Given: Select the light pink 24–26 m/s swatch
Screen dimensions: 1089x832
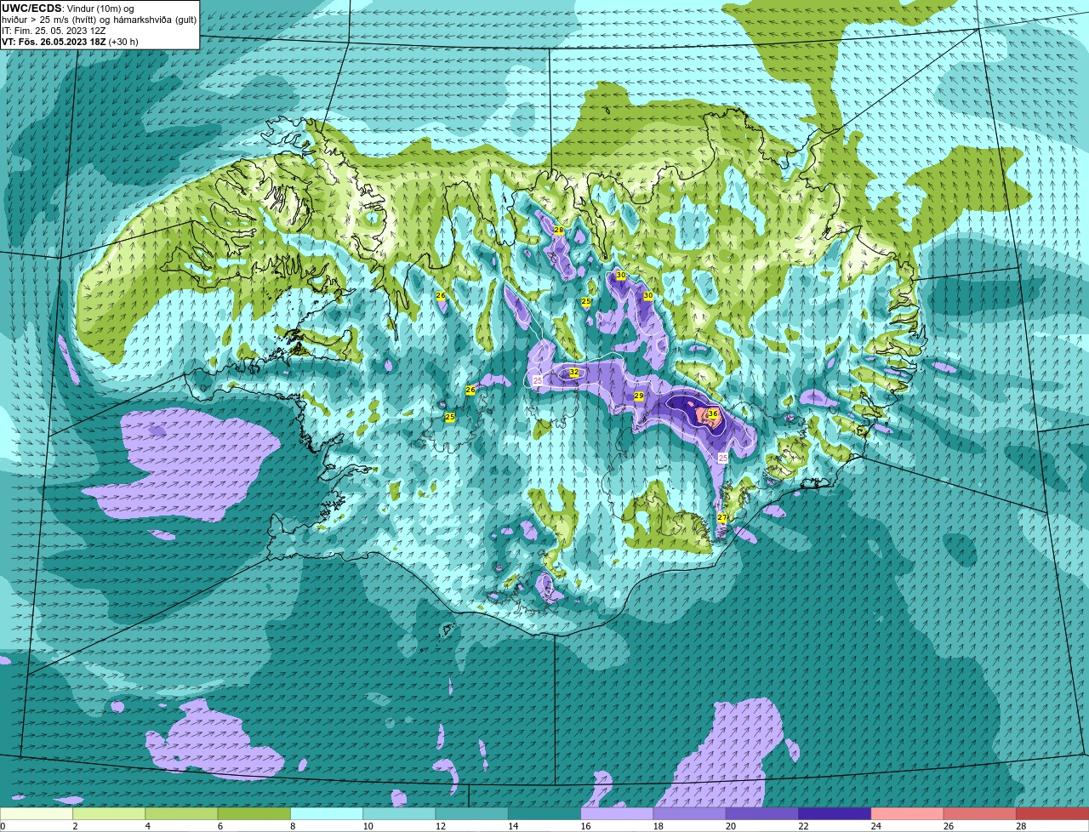Looking at the screenshot, I should click(x=908, y=814).
